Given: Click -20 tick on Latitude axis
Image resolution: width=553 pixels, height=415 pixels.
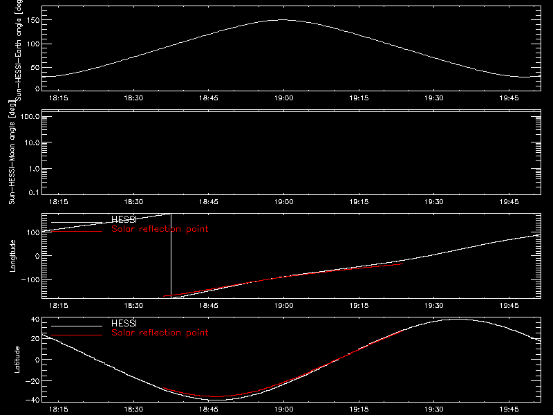Looking at the screenshot, I should [32, 381].
